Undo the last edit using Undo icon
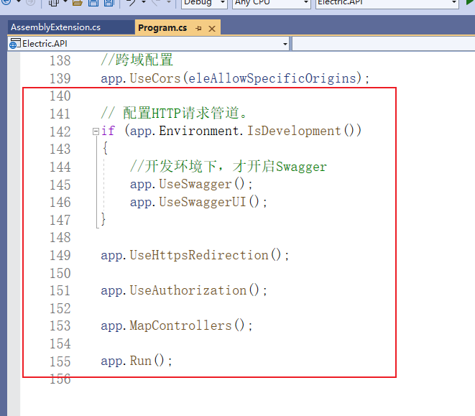 [132, 3]
